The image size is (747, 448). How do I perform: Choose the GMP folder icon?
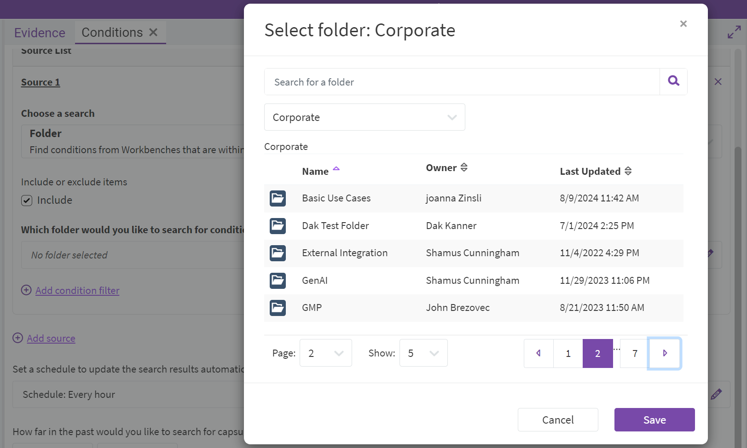tap(278, 308)
